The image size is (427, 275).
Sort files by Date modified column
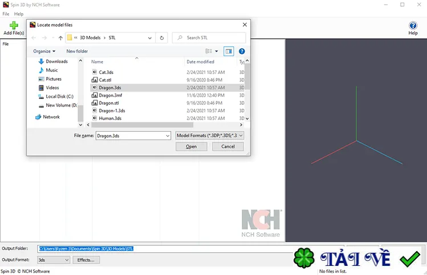click(x=201, y=61)
